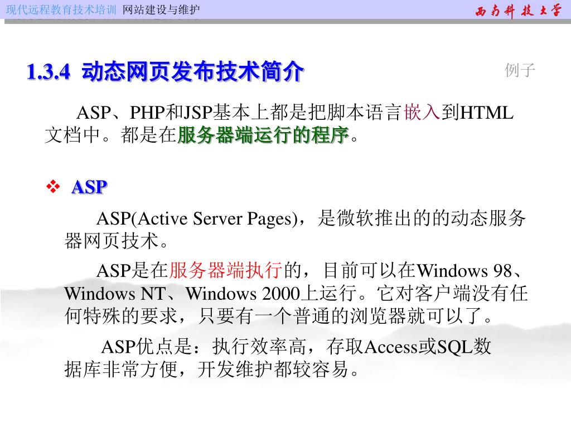Click header text 网站建设与维护
The height and width of the screenshot is (428, 571).
coord(161,10)
